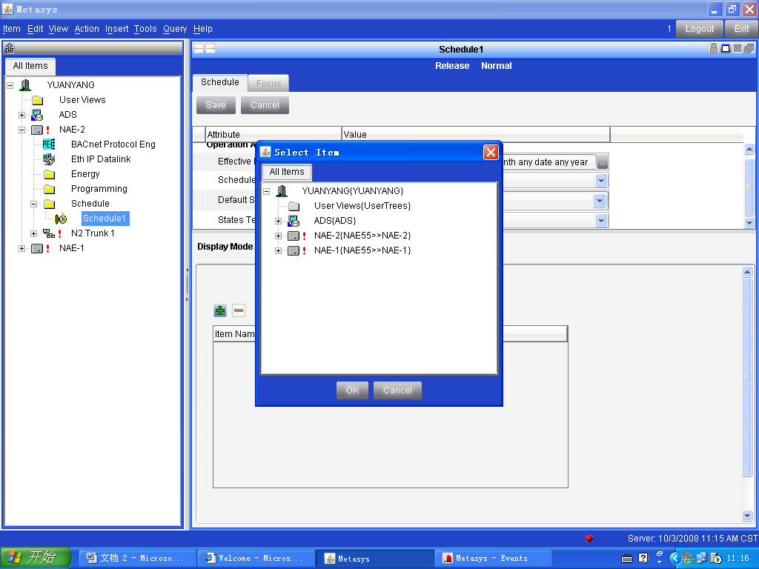This screenshot has width=759, height=569.
Task: Click the Schedule1 clock icon in tree
Action: click(61, 219)
